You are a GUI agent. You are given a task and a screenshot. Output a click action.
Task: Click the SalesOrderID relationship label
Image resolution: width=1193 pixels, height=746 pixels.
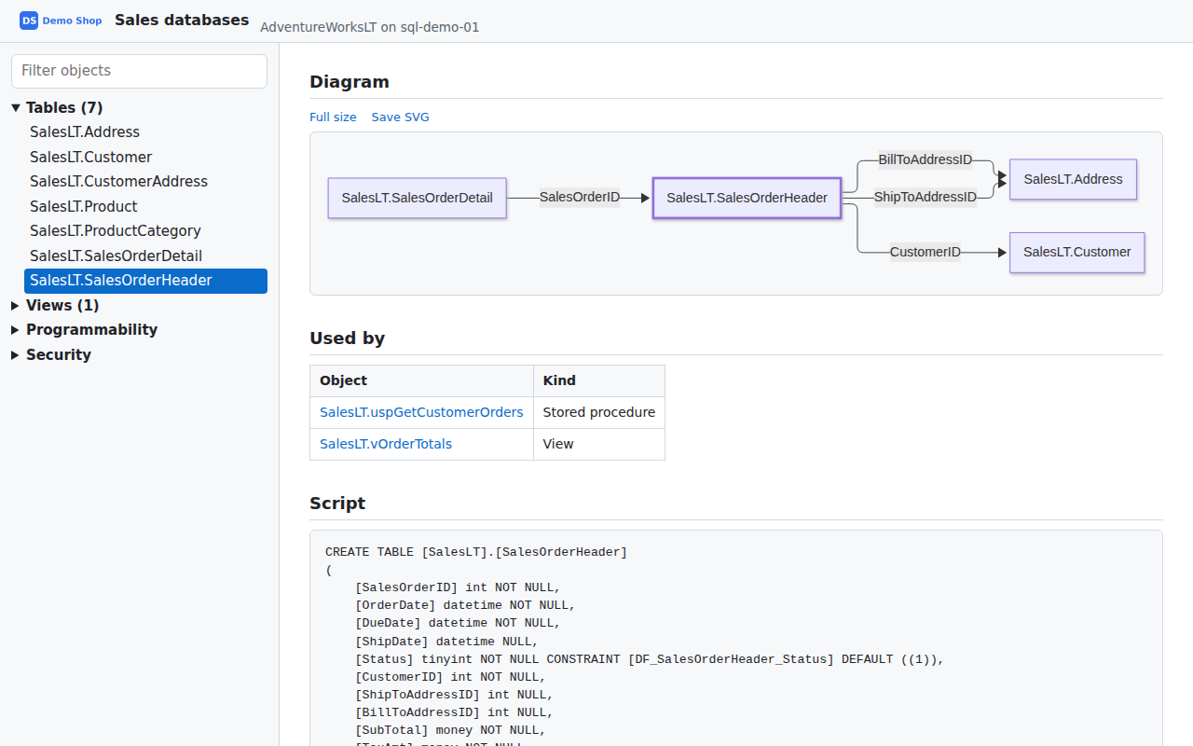[580, 198]
